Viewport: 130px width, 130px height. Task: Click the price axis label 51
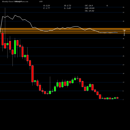[123, 12]
